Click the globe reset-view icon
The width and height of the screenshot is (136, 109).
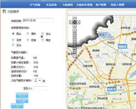[x=75, y=22]
